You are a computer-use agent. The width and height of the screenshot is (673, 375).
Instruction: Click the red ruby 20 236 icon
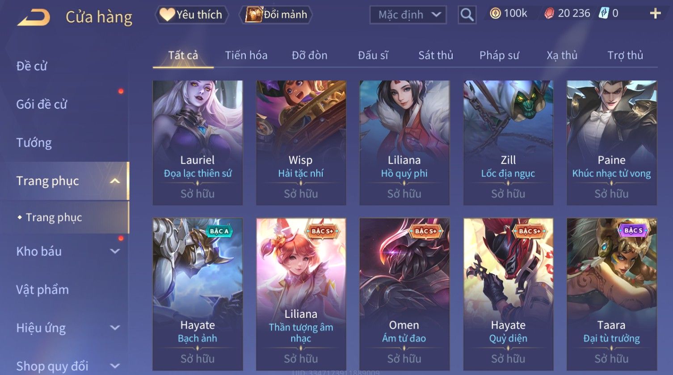(x=549, y=13)
